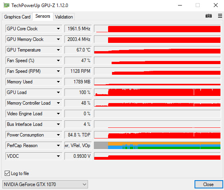Screen dimensions: 224x190
Task: Click the 67.0 °C temperature value
Action: pyautogui.click(x=78, y=50)
